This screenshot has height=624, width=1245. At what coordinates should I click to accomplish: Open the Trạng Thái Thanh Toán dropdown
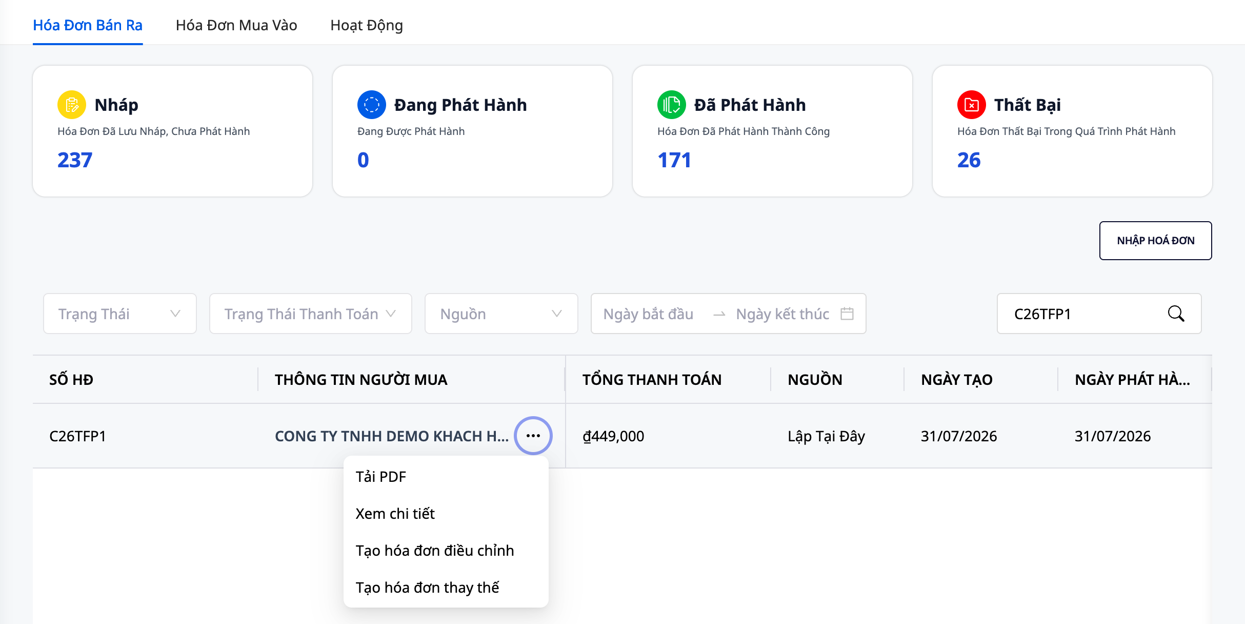[x=311, y=314]
